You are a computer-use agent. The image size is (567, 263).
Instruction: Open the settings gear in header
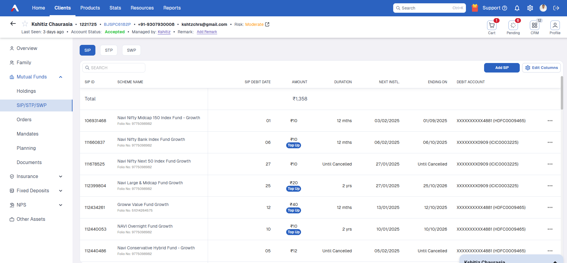(x=530, y=8)
